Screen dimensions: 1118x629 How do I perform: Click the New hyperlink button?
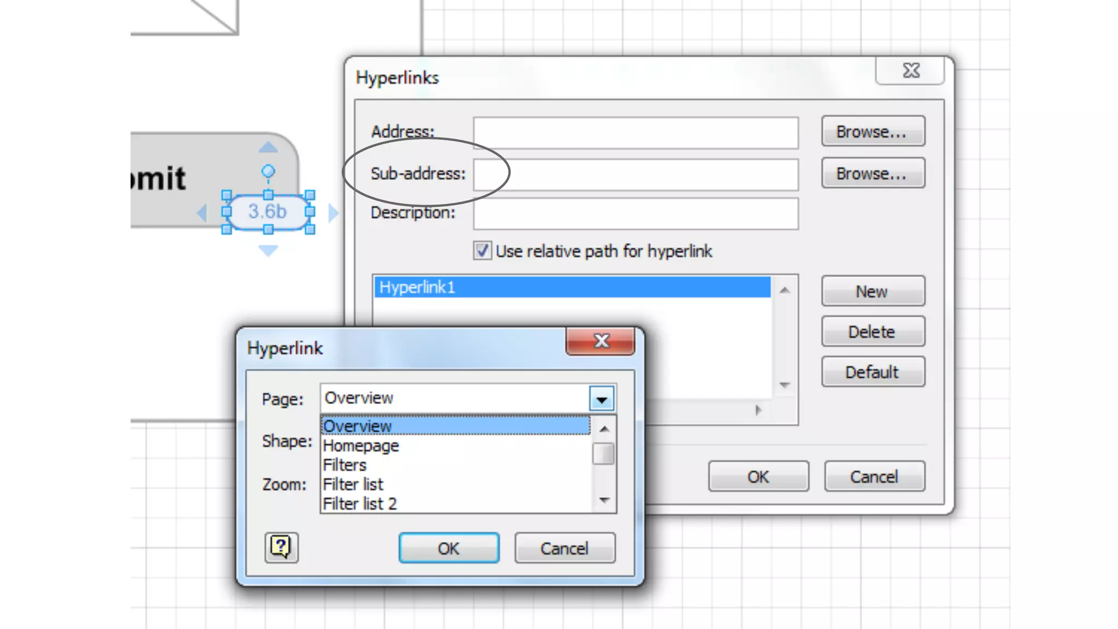(872, 292)
